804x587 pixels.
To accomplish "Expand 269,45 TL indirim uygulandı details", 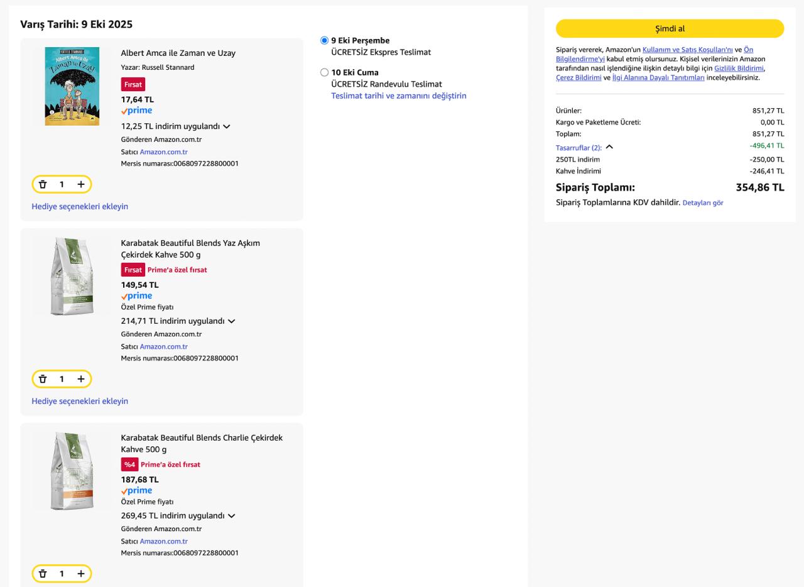I will pyautogui.click(x=232, y=516).
